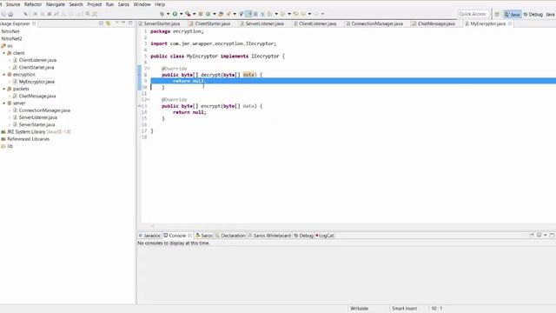Collapse the packets package node
This screenshot has width=556, height=313.
3,89
